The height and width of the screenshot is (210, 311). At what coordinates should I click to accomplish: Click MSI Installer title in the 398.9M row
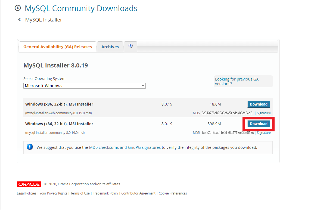point(59,124)
